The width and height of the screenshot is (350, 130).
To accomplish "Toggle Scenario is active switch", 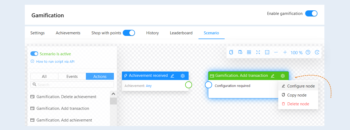I will tap(34, 54).
